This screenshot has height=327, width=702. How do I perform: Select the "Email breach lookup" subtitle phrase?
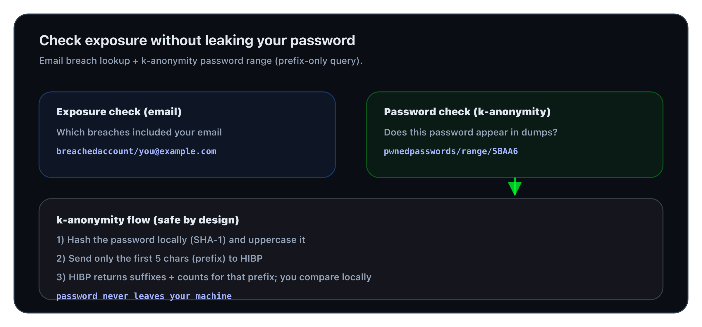pos(84,61)
